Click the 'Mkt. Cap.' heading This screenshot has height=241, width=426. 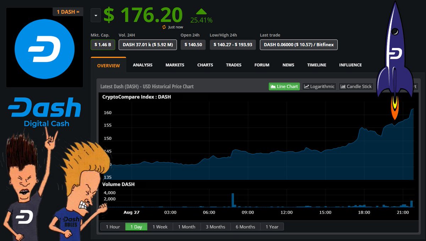100,35
